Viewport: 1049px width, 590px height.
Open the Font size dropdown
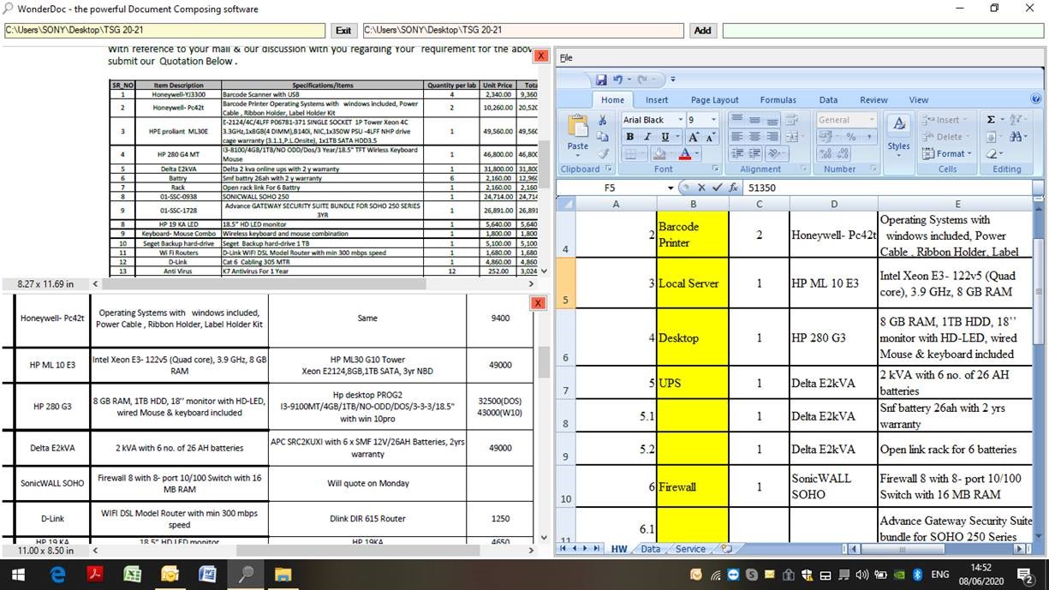click(715, 120)
